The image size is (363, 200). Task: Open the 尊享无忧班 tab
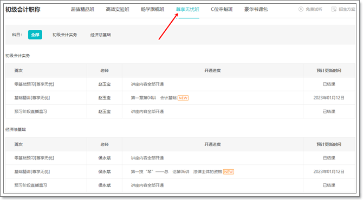[x=187, y=9]
